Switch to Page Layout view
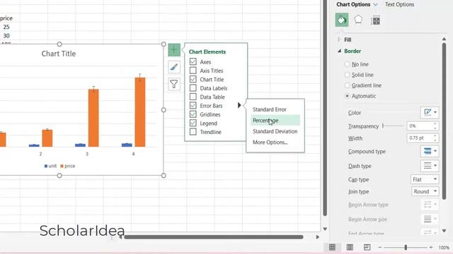453x254 pixels. 350,247
